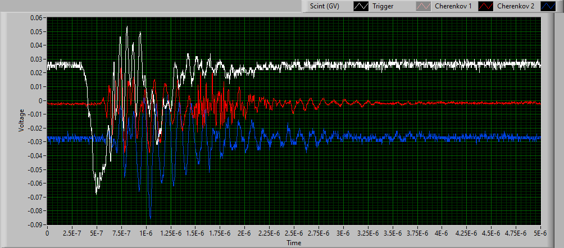Click the 3.25E-6 Time tick label

click(x=369, y=232)
